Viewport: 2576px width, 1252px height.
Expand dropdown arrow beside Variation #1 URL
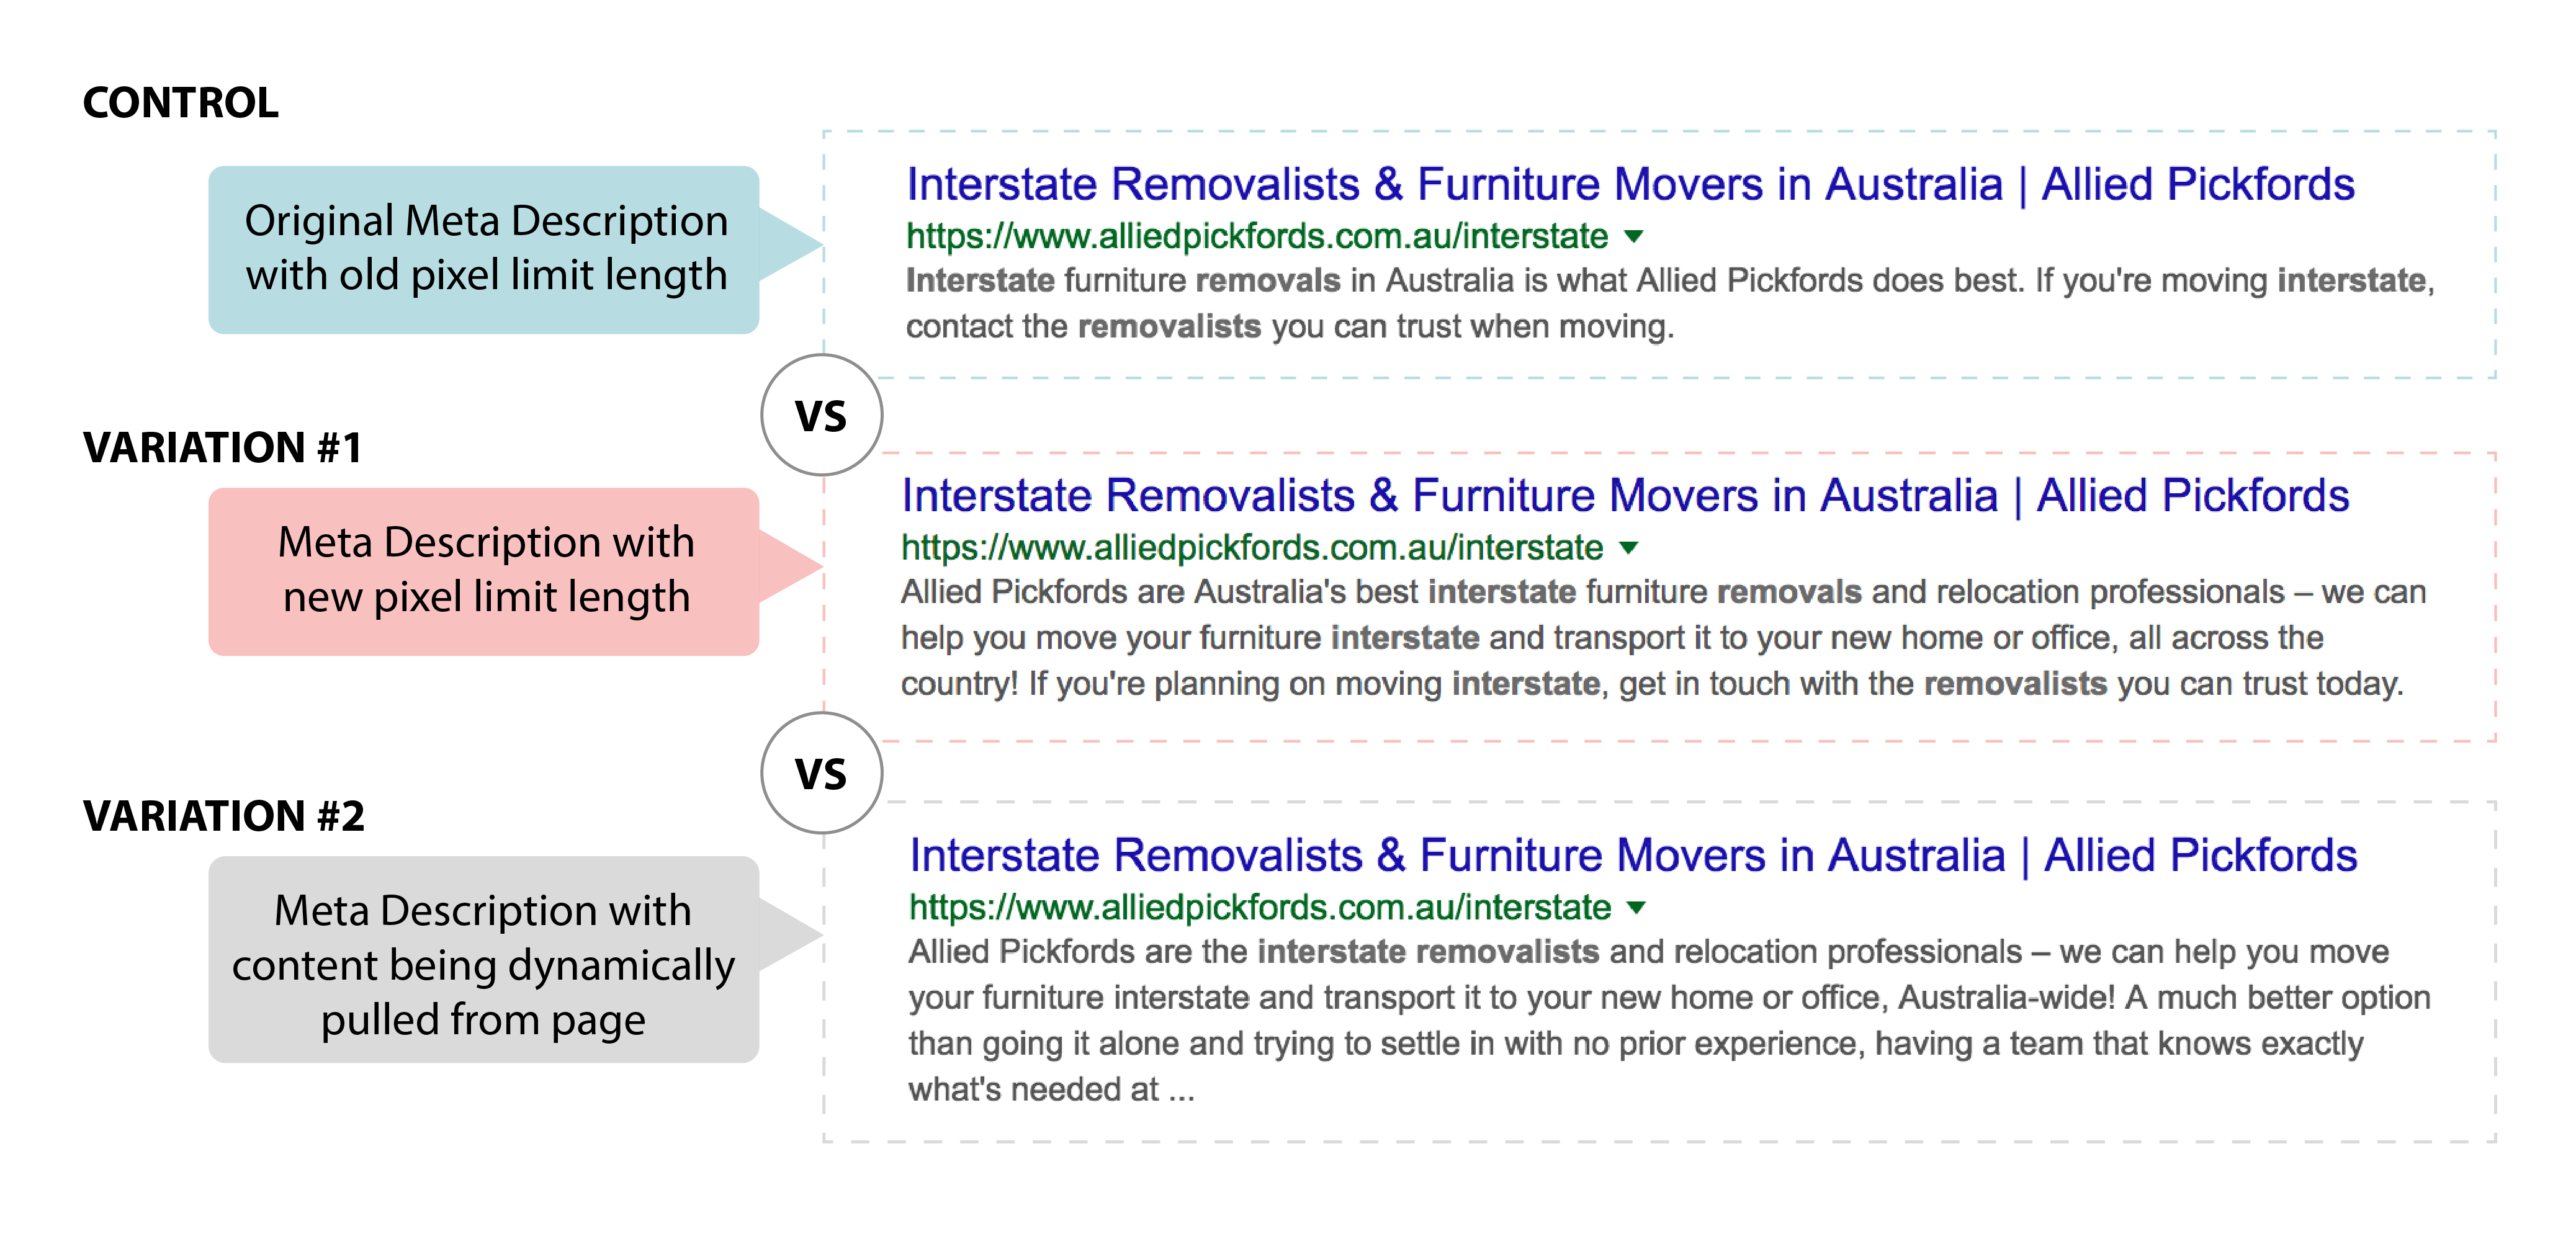tap(1629, 548)
